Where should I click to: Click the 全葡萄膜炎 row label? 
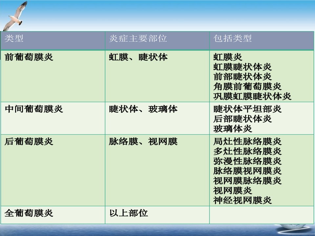[x=29, y=213]
